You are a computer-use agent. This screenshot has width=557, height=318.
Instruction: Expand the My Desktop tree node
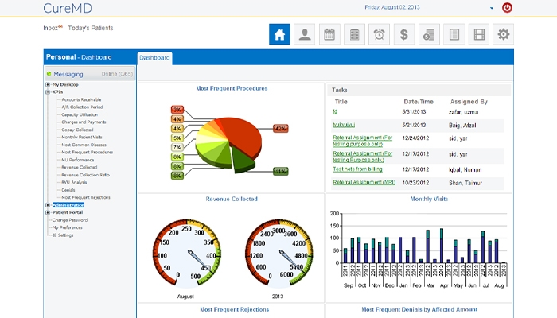click(48, 84)
